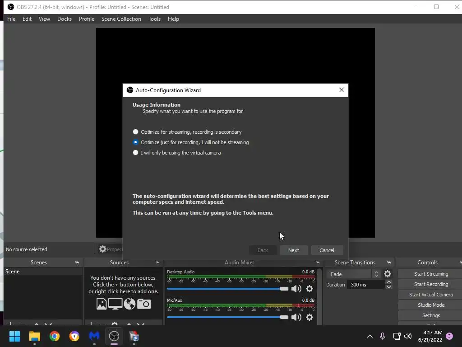The image size is (462, 347).
Task: Close the Auto-Configuration Wizard dialog
Action: click(341, 90)
